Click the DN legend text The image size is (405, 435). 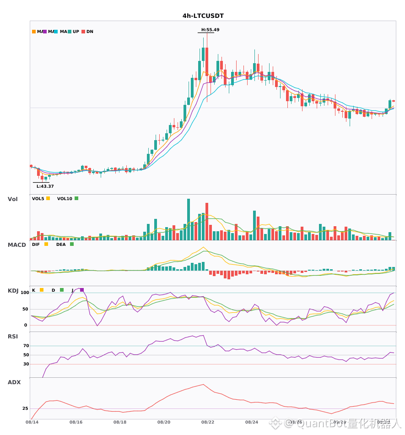(90, 32)
